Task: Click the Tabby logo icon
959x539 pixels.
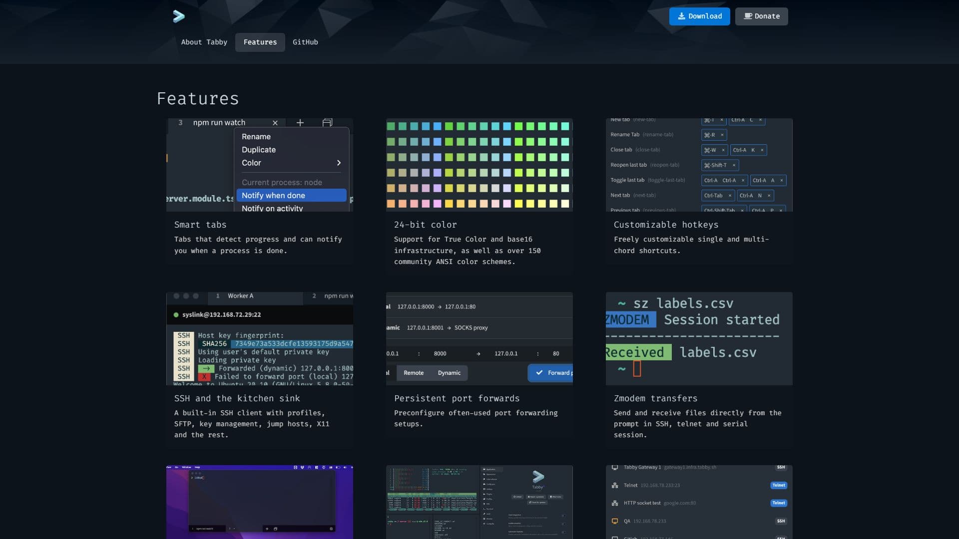Action: point(179,16)
